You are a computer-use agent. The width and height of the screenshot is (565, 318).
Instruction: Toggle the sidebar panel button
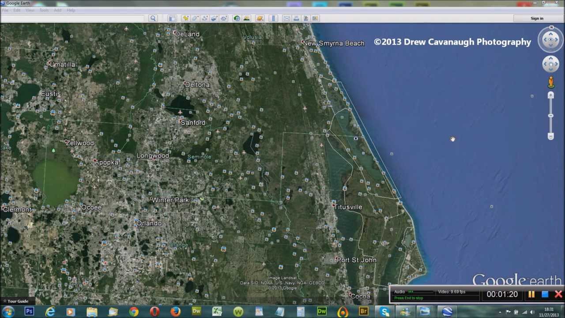(x=172, y=18)
